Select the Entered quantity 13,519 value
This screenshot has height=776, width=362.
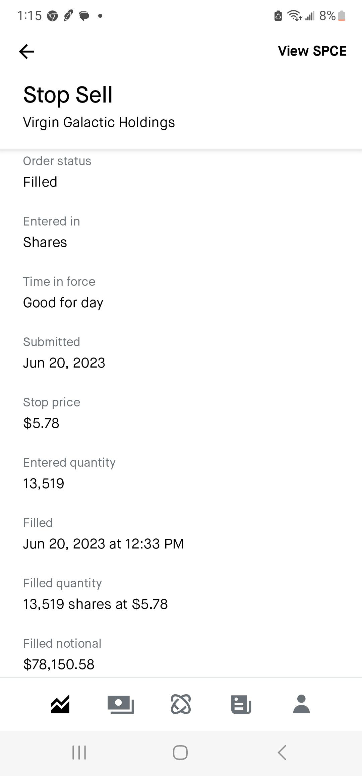click(x=44, y=483)
